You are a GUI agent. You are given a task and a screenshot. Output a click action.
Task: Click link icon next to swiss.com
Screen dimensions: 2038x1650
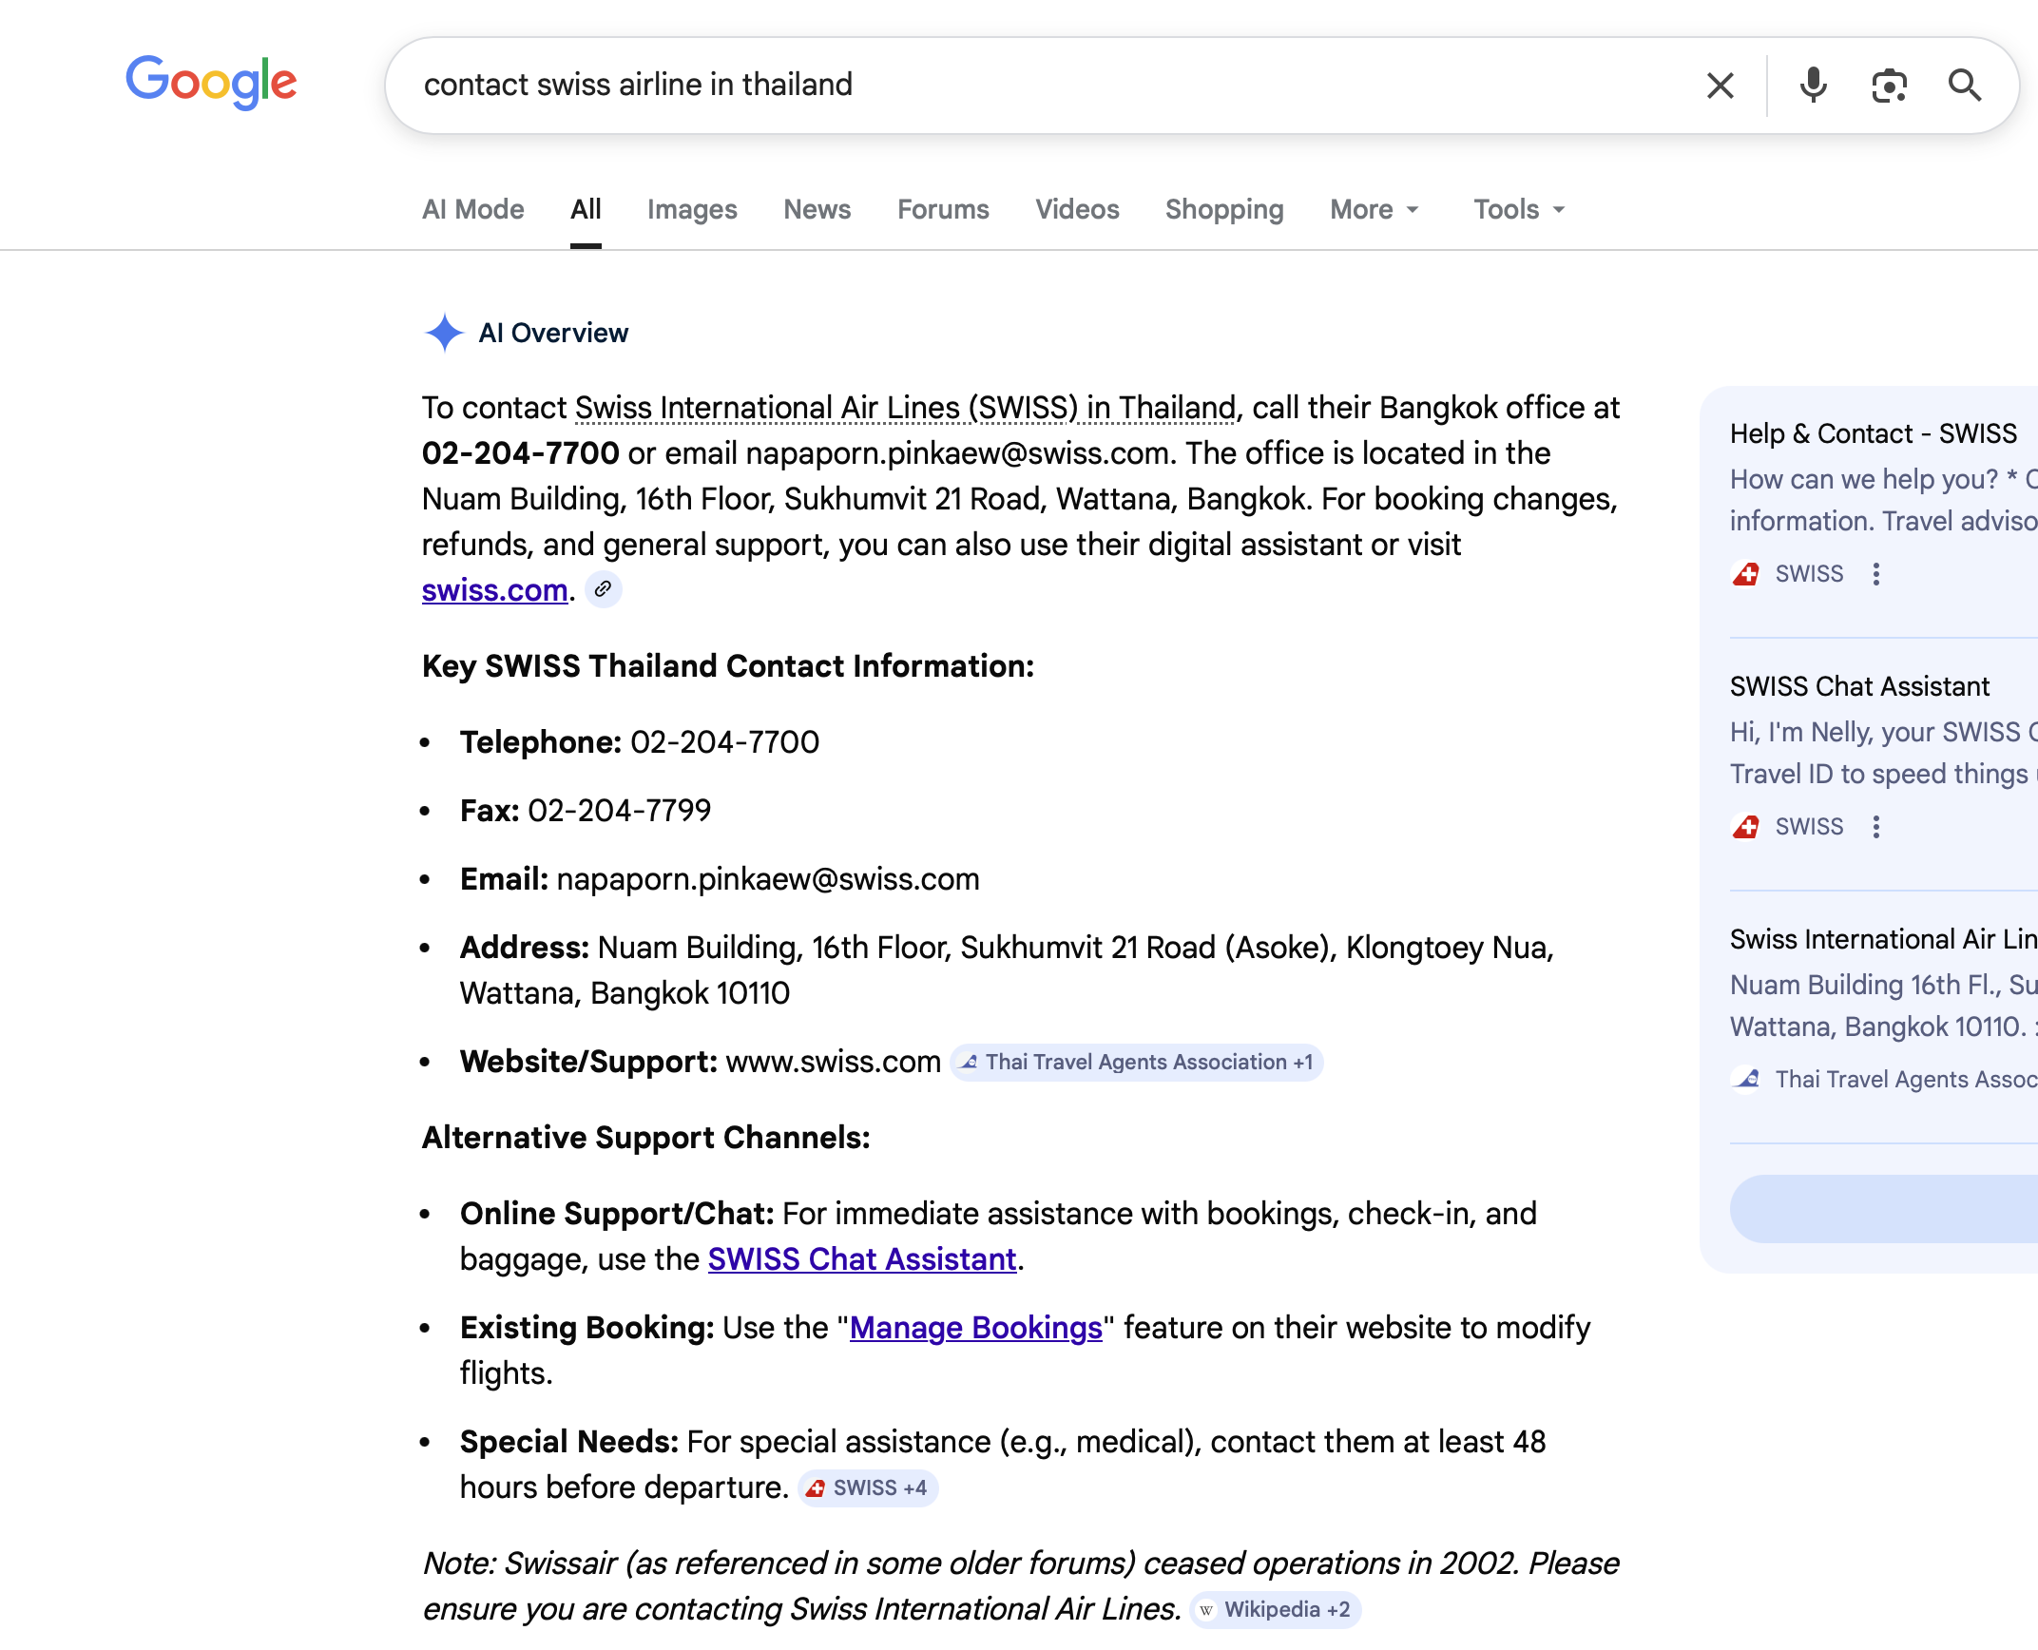click(x=603, y=589)
